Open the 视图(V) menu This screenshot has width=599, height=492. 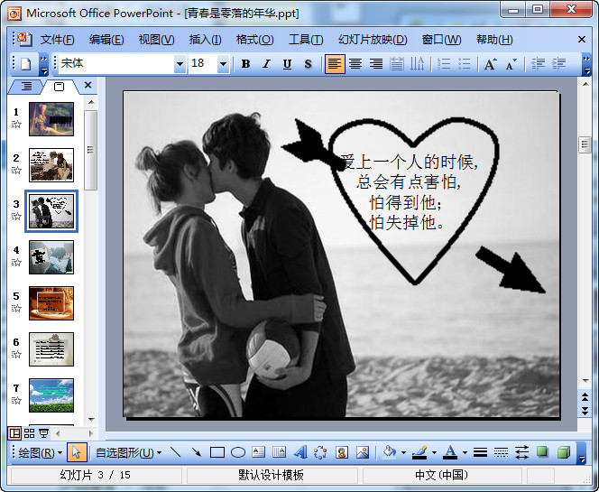click(156, 40)
